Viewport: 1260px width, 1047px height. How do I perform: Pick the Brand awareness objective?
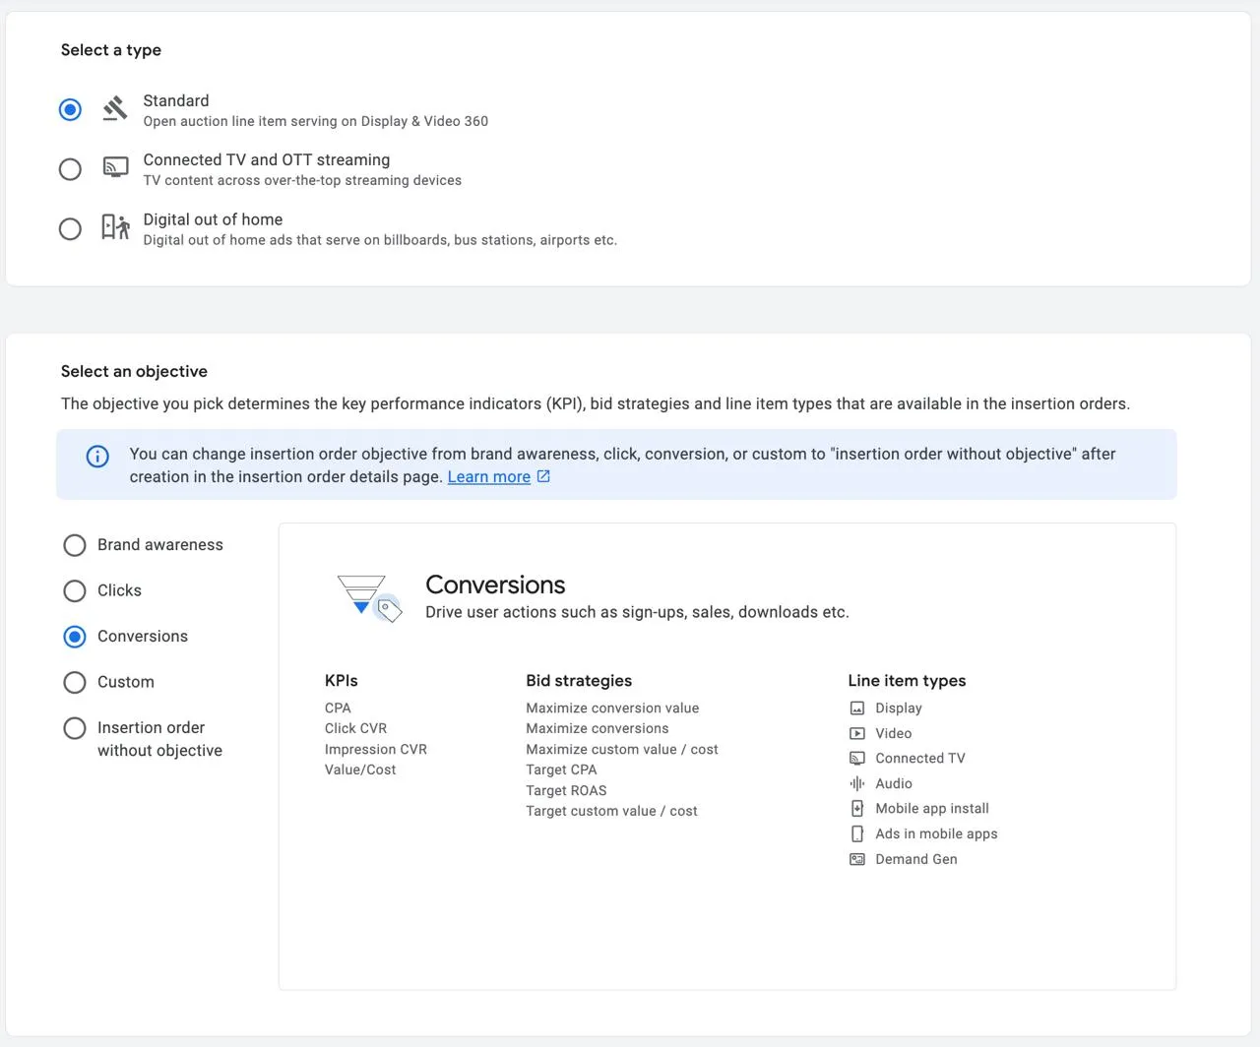(75, 545)
